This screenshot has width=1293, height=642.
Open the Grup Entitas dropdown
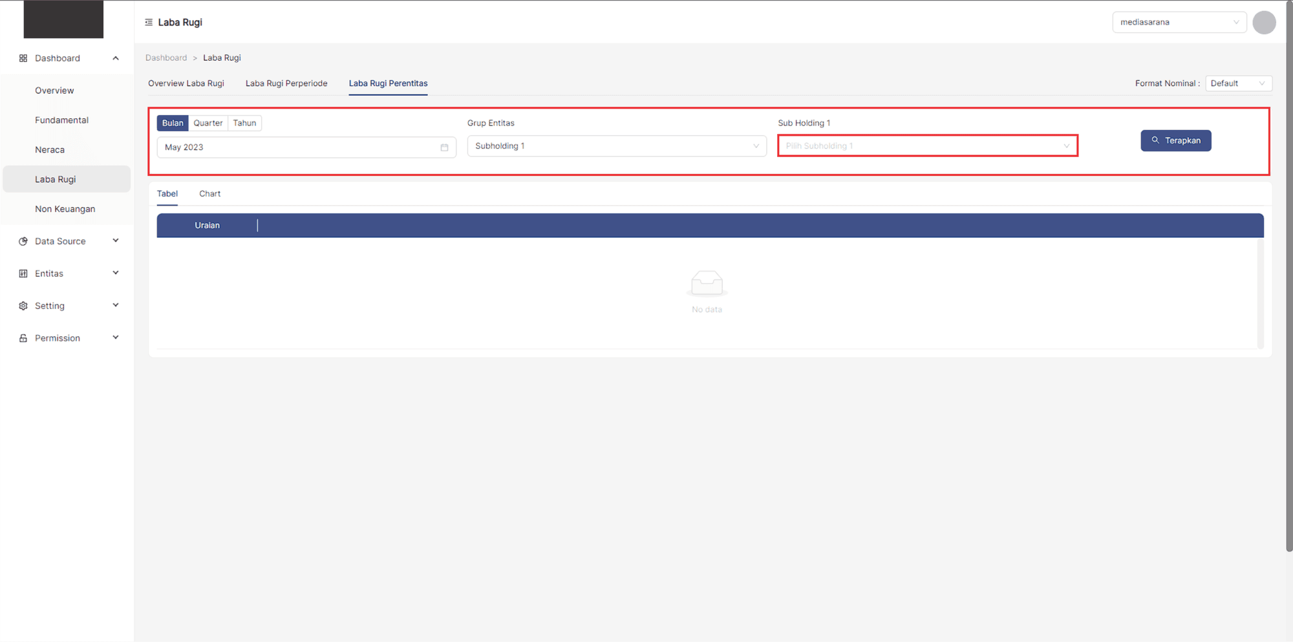616,146
